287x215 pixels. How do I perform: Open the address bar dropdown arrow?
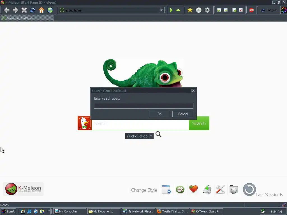click(161, 10)
